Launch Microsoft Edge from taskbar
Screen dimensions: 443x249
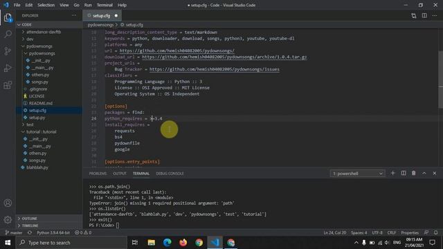tap(168, 243)
